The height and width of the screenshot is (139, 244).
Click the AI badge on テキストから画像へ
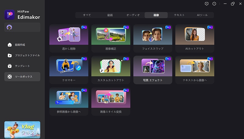tap(210, 59)
